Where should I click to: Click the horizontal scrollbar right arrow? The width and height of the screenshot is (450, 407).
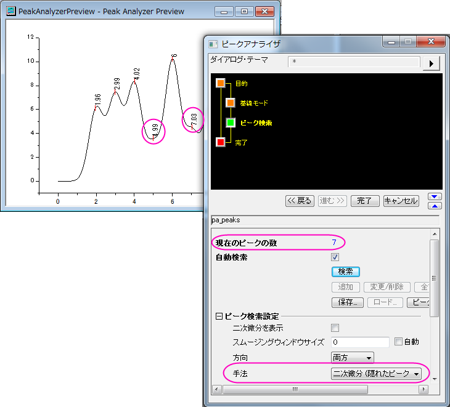coord(423,389)
